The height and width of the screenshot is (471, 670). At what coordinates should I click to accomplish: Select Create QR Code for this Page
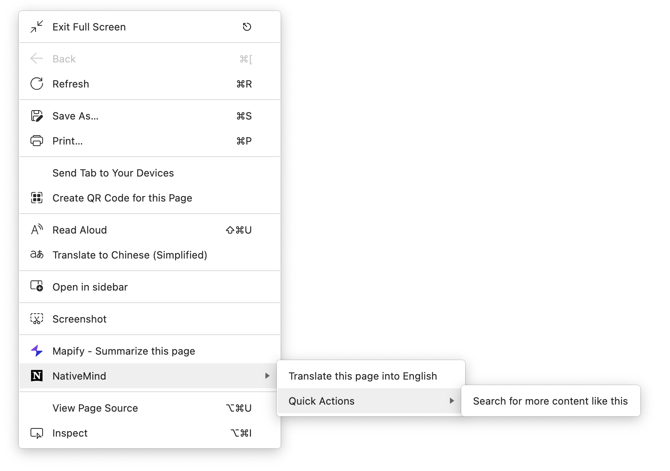(150, 198)
